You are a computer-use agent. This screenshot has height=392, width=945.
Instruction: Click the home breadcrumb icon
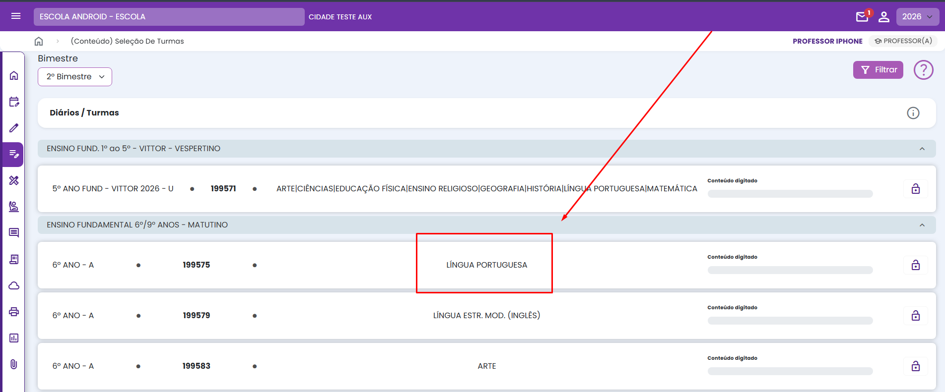[39, 41]
